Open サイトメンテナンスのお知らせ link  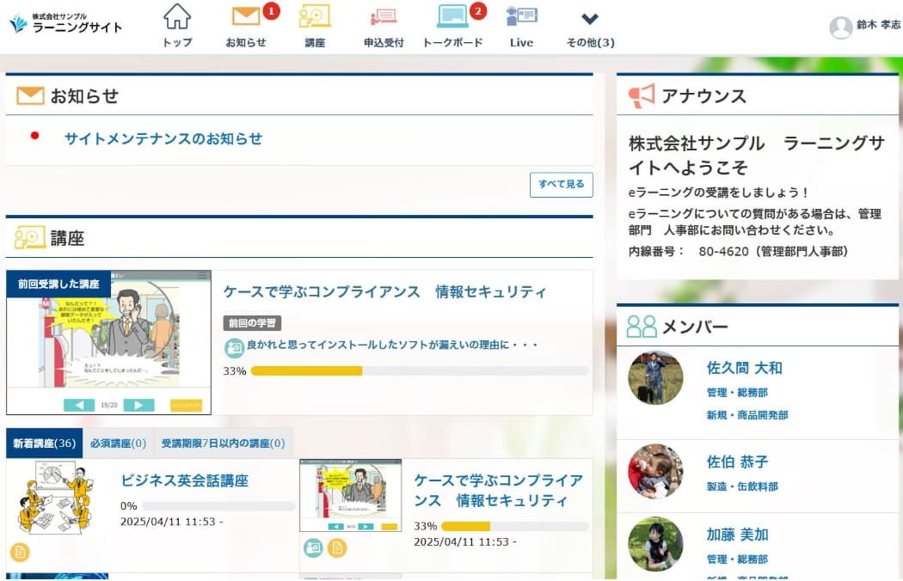[x=163, y=138]
